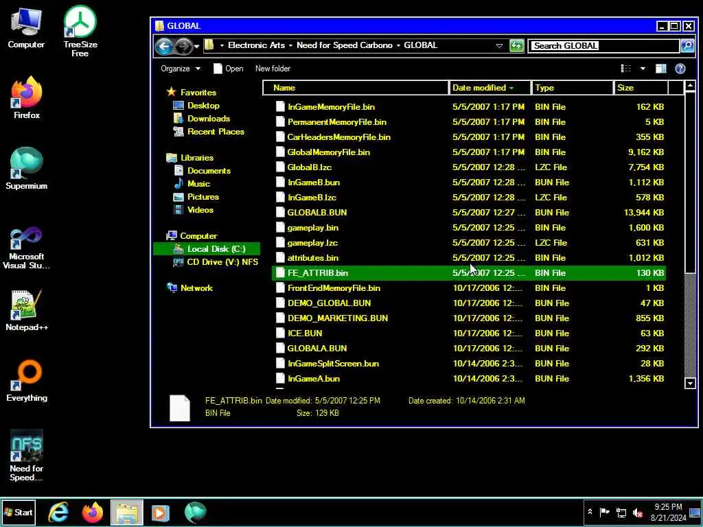Screen dimensions: 703x527
Task: Select InGameMemoryFile.bin file
Action: (x=468, y=107)
